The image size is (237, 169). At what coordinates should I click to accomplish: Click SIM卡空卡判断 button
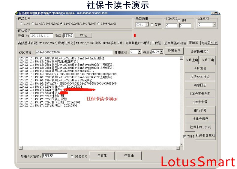[200, 94]
